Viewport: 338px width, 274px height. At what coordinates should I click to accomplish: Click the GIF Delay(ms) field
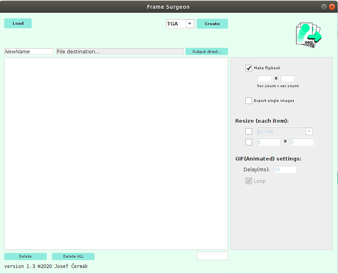[x=285, y=170]
